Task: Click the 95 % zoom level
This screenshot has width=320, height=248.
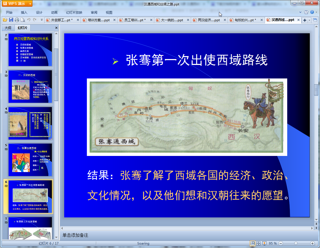Action: click(x=273, y=243)
